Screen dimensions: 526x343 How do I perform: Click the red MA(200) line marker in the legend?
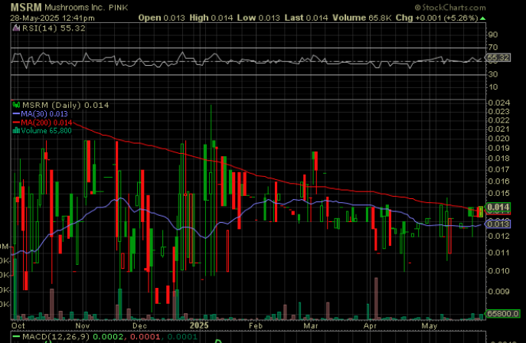16,122
